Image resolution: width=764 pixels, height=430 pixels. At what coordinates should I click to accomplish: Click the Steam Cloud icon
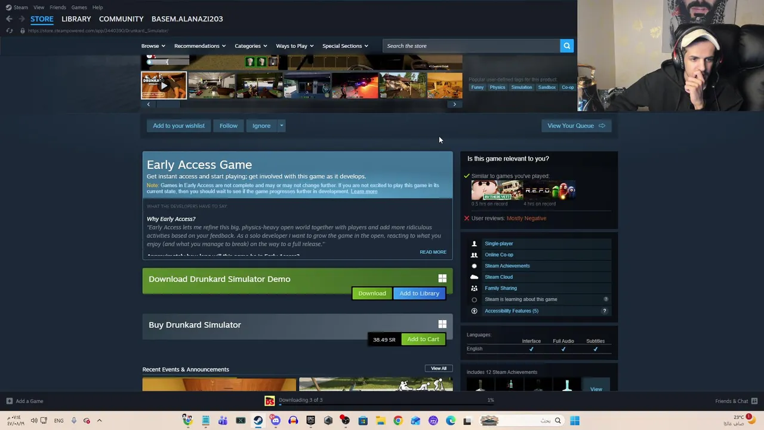(x=475, y=277)
